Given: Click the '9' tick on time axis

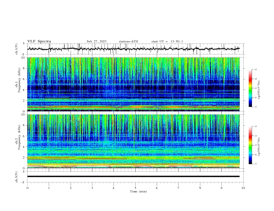Looking at the screenshot, I should [221, 188].
